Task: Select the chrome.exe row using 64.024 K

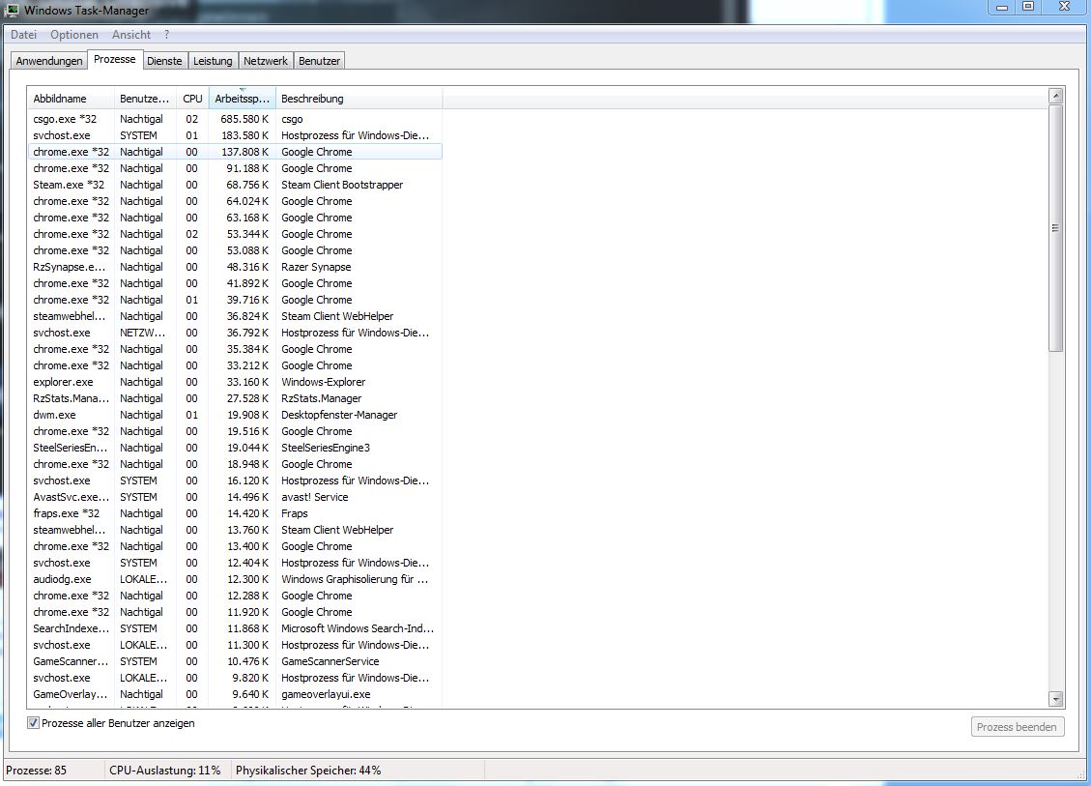Action: 235,201
